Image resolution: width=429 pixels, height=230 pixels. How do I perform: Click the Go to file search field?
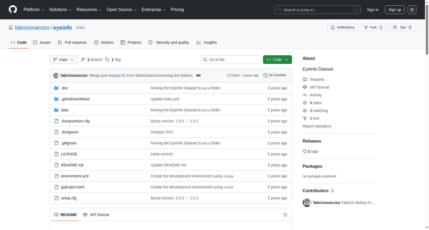[x=231, y=60]
